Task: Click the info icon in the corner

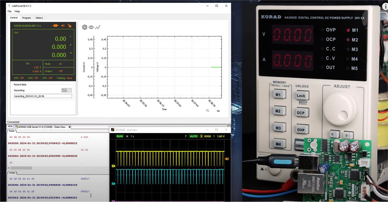Action: pyautogui.click(x=385, y=7)
